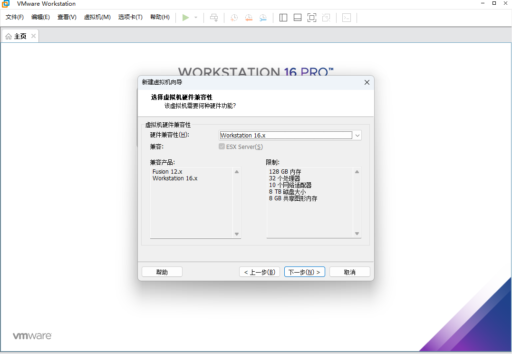
Task: Toggle the ESX Server(S) checkbox
Action: click(222, 147)
